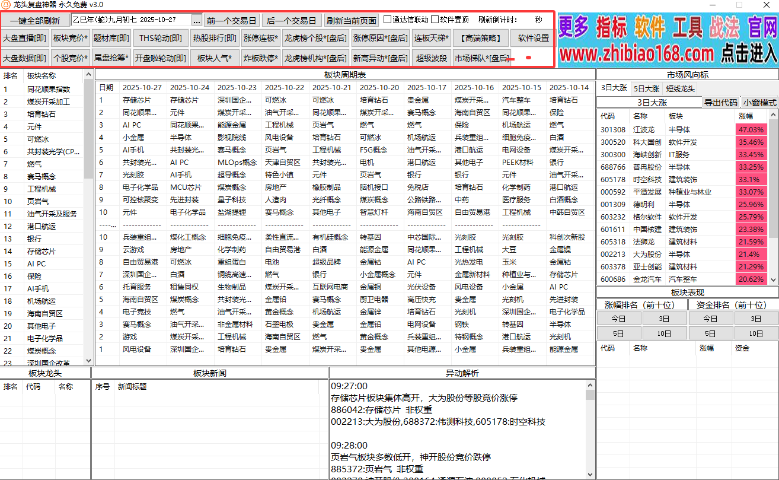Image resolution: width=779 pixels, height=480 pixels.
Task: Switch to the 短线龙头 tab
Action: pos(679,88)
